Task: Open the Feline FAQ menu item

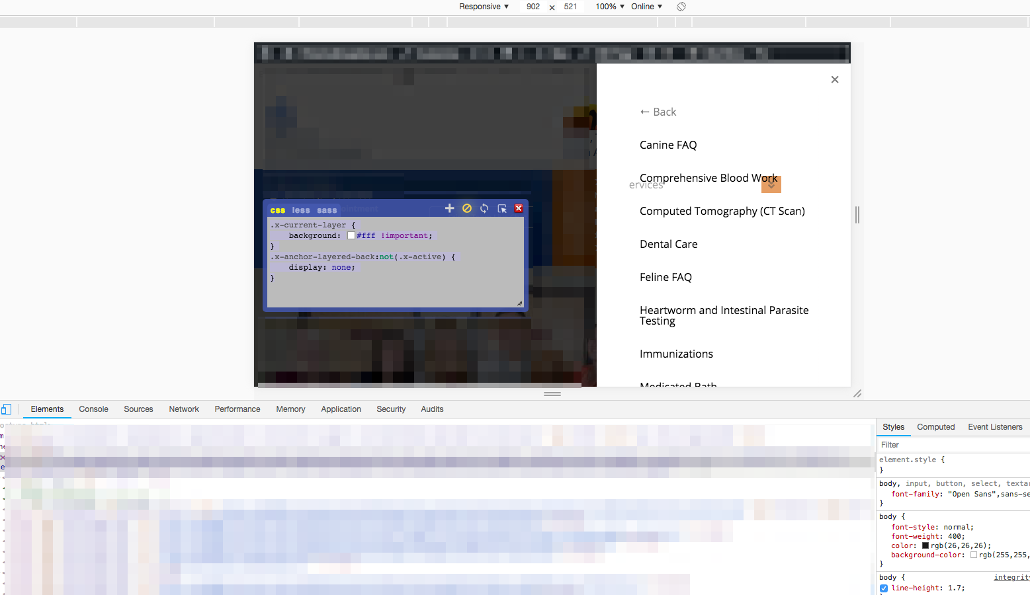Action: coord(665,277)
